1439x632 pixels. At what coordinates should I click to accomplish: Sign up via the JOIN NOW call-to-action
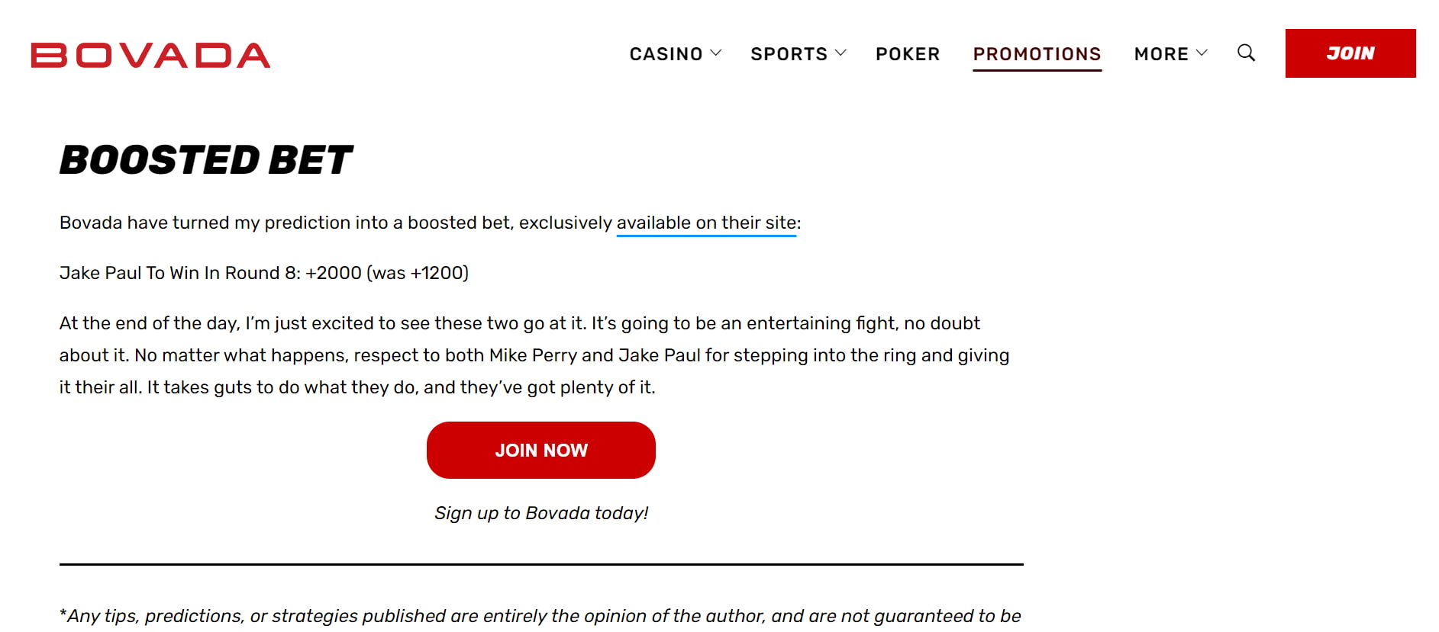[541, 450]
